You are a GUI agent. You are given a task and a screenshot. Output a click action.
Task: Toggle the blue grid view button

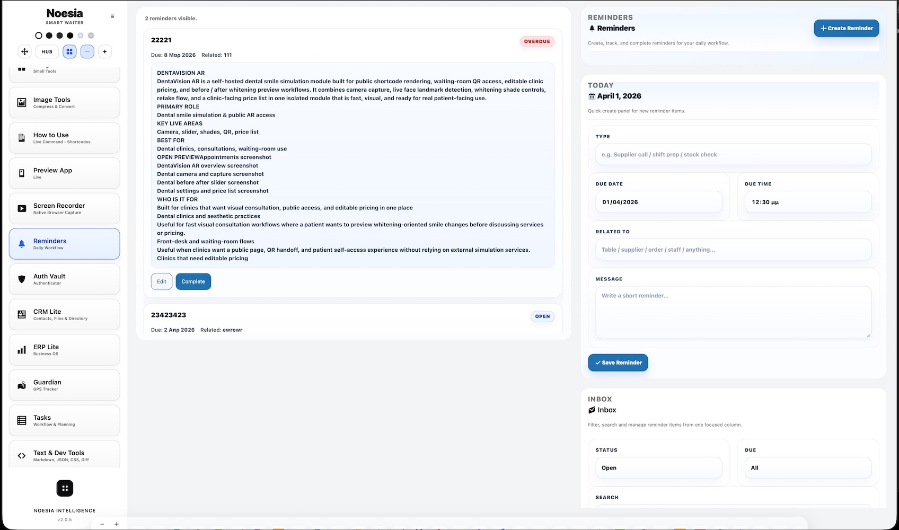[x=69, y=51]
